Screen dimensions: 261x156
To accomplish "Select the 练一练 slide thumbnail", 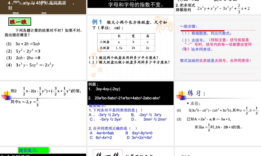I will 130,152.
